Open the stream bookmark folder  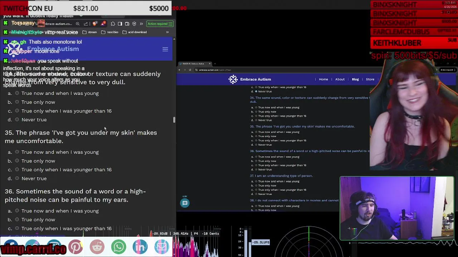90,32
